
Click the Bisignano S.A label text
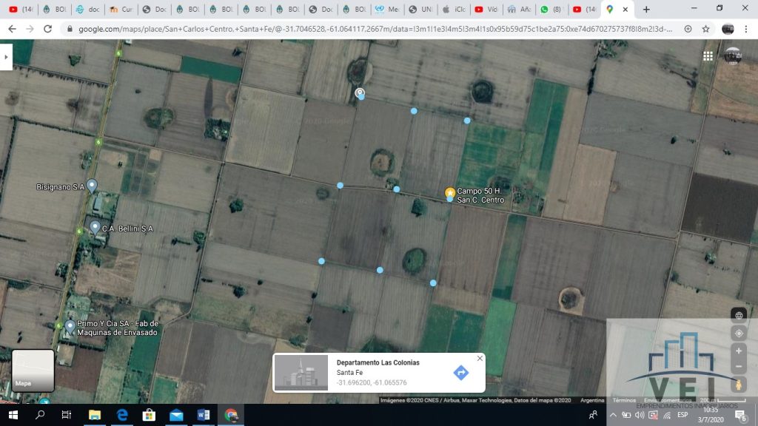point(61,187)
